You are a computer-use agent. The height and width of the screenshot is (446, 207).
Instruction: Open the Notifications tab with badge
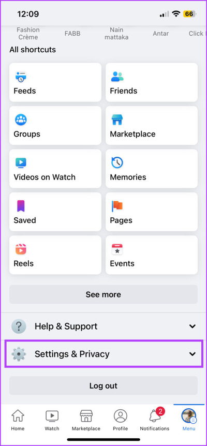[x=154, y=420]
